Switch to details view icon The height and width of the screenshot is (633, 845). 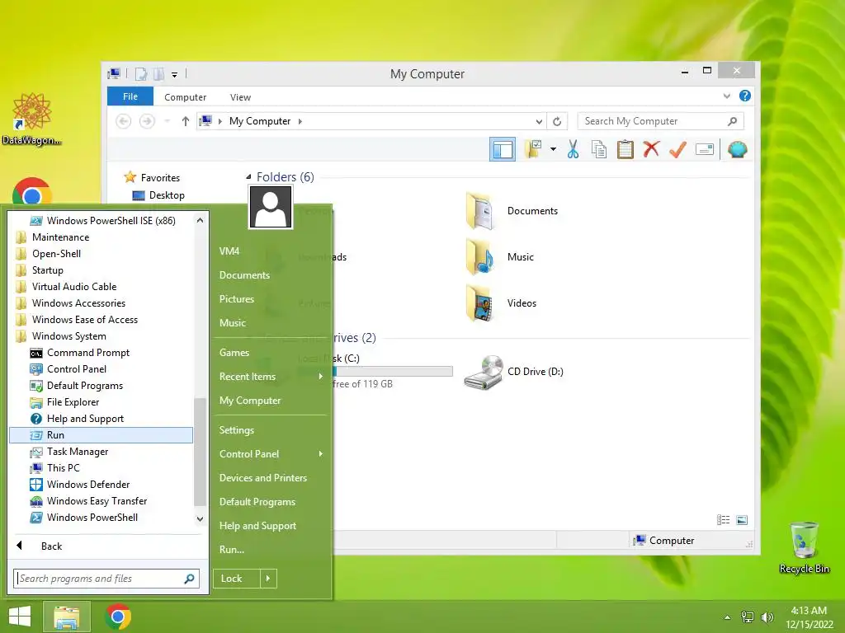coord(723,520)
